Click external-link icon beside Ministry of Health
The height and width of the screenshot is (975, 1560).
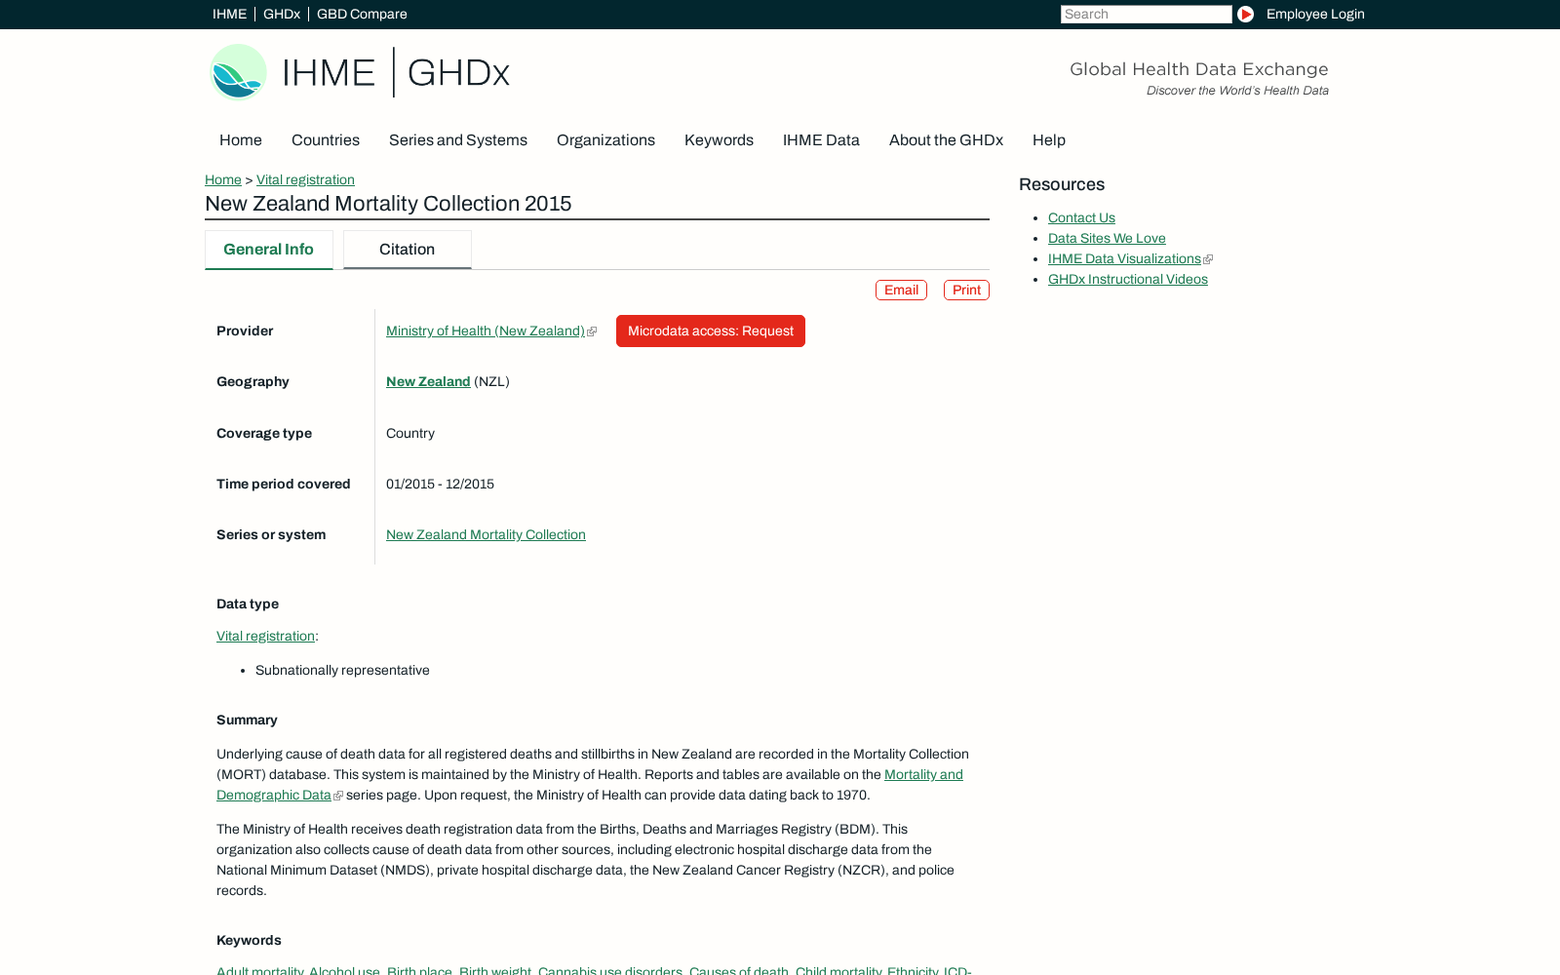592,331
